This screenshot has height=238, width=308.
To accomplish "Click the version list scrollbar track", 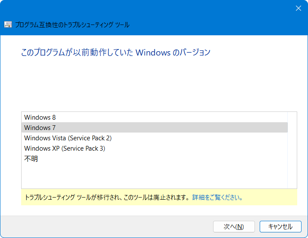I will tap(292, 150).
